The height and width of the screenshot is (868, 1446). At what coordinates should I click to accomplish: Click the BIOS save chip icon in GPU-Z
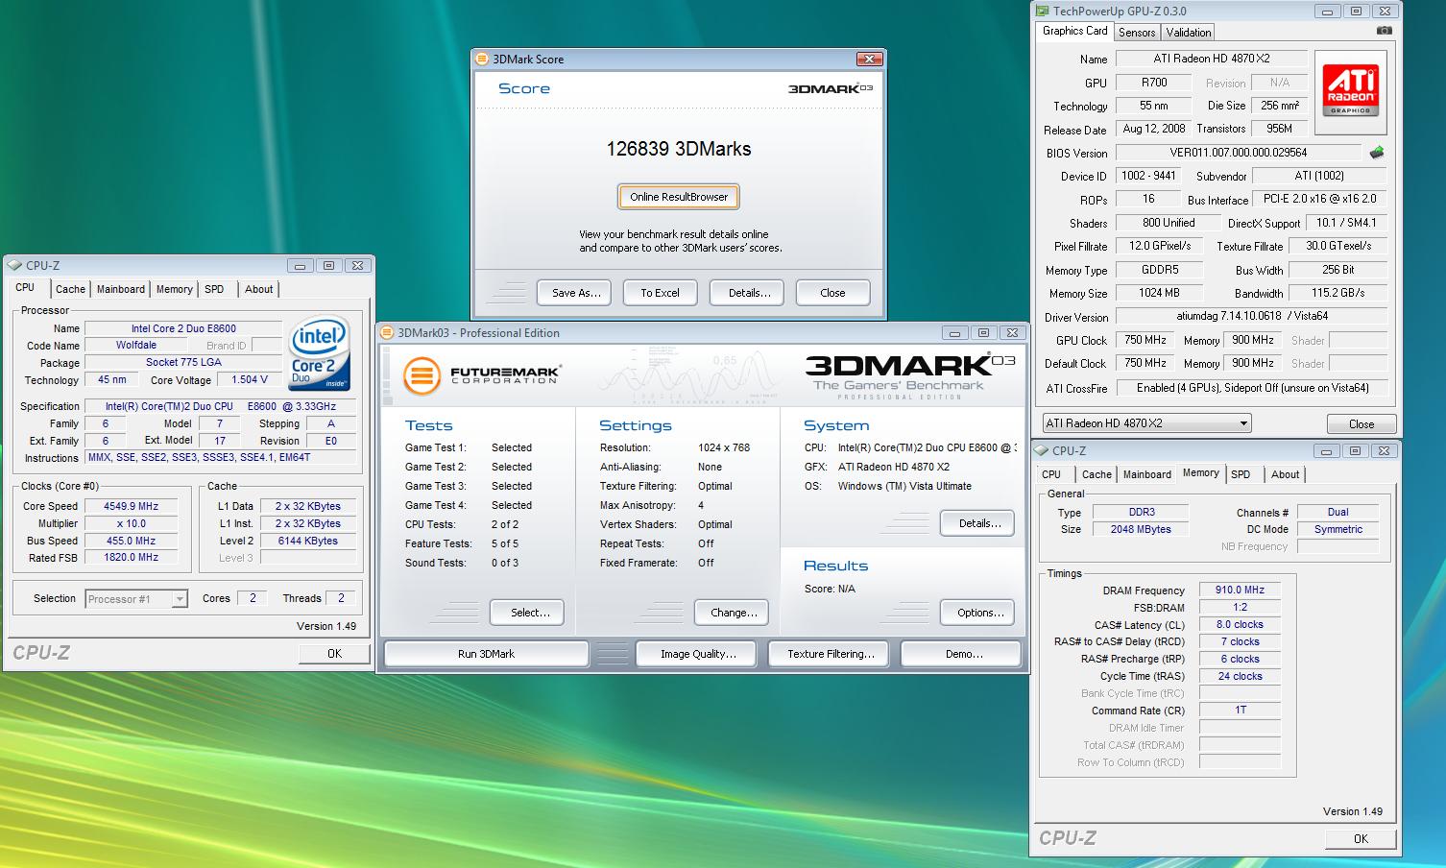click(1377, 153)
